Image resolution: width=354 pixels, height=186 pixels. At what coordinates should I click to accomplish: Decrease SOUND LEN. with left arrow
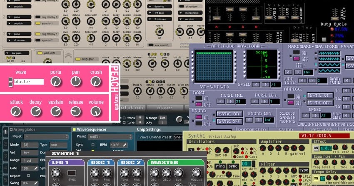coord(249,120)
